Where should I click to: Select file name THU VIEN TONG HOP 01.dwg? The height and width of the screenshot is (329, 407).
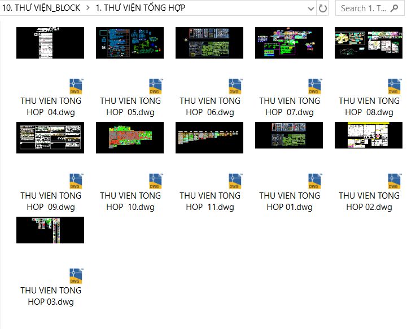click(x=290, y=201)
